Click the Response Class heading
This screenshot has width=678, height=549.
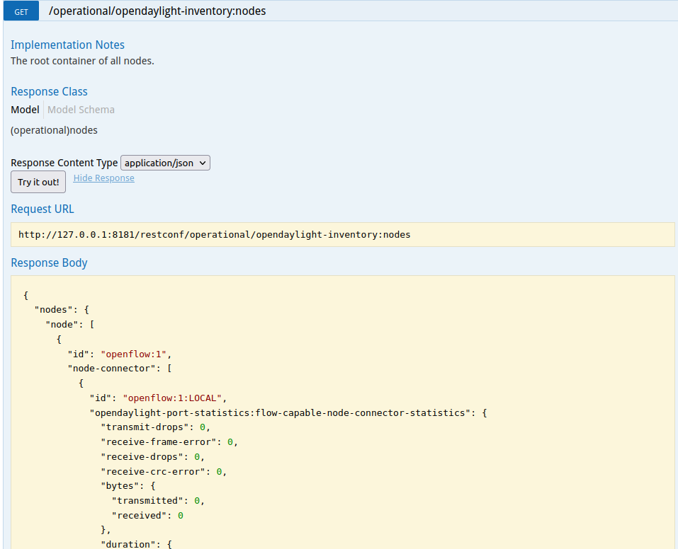coord(49,91)
